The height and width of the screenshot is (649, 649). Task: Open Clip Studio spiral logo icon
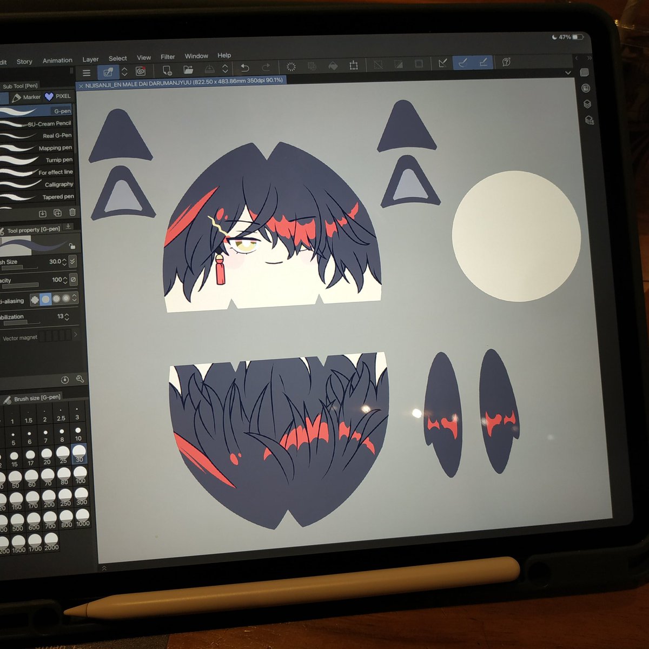(x=141, y=71)
